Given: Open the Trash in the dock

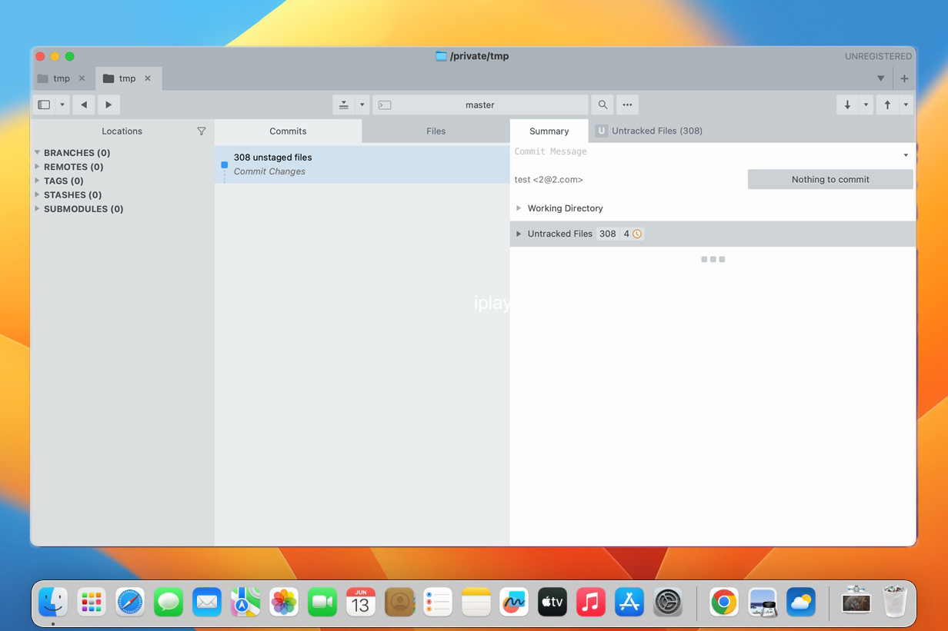Looking at the screenshot, I should (895, 603).
